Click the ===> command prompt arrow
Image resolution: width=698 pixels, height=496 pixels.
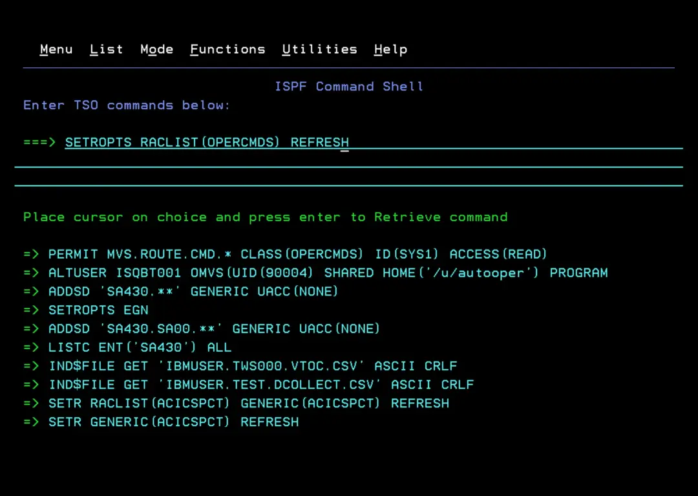(x=39, y=142)
